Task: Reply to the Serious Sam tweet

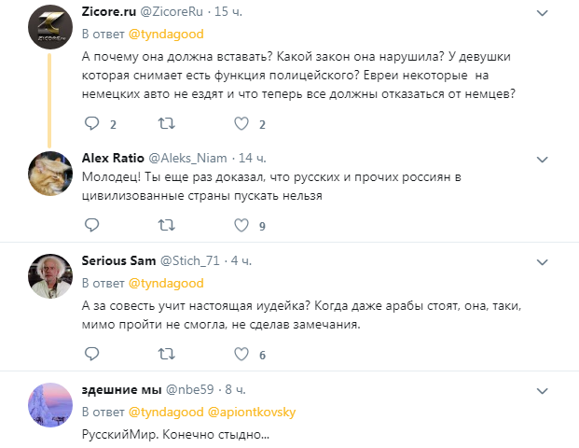Action: tap(92, 354)
